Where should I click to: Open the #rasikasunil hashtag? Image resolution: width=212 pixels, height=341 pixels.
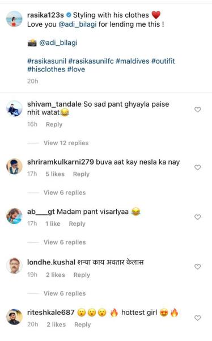click(x=46, y=61)
